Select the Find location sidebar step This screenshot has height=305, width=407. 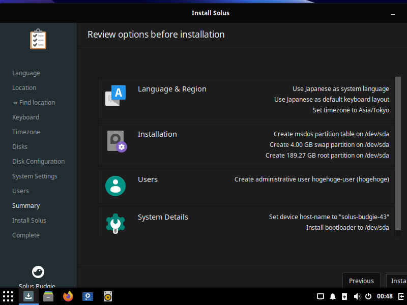pos(34,103)
